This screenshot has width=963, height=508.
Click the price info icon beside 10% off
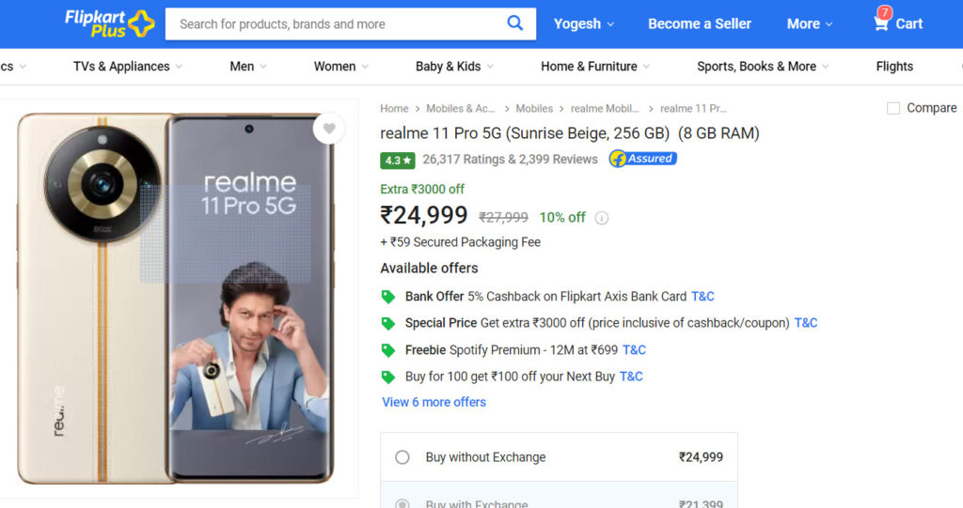[602, 218]
